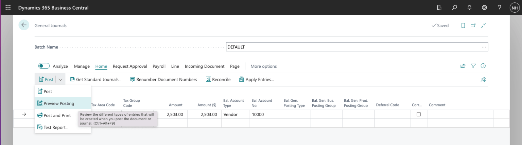Select Preview Posting from menu

pos(59,103)
